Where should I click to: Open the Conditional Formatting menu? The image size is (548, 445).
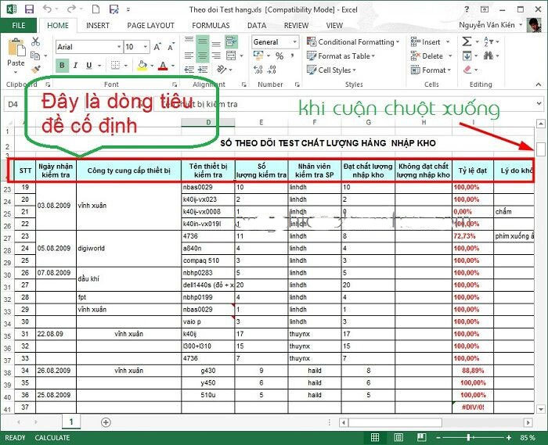[353, 42]
